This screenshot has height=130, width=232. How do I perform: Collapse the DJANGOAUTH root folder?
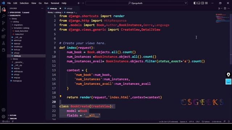pyautogui.click(x=15, y=16)
